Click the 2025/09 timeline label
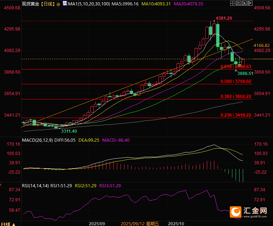The height and width of the screenshot is (226, 273). click(x=97, y=223)
